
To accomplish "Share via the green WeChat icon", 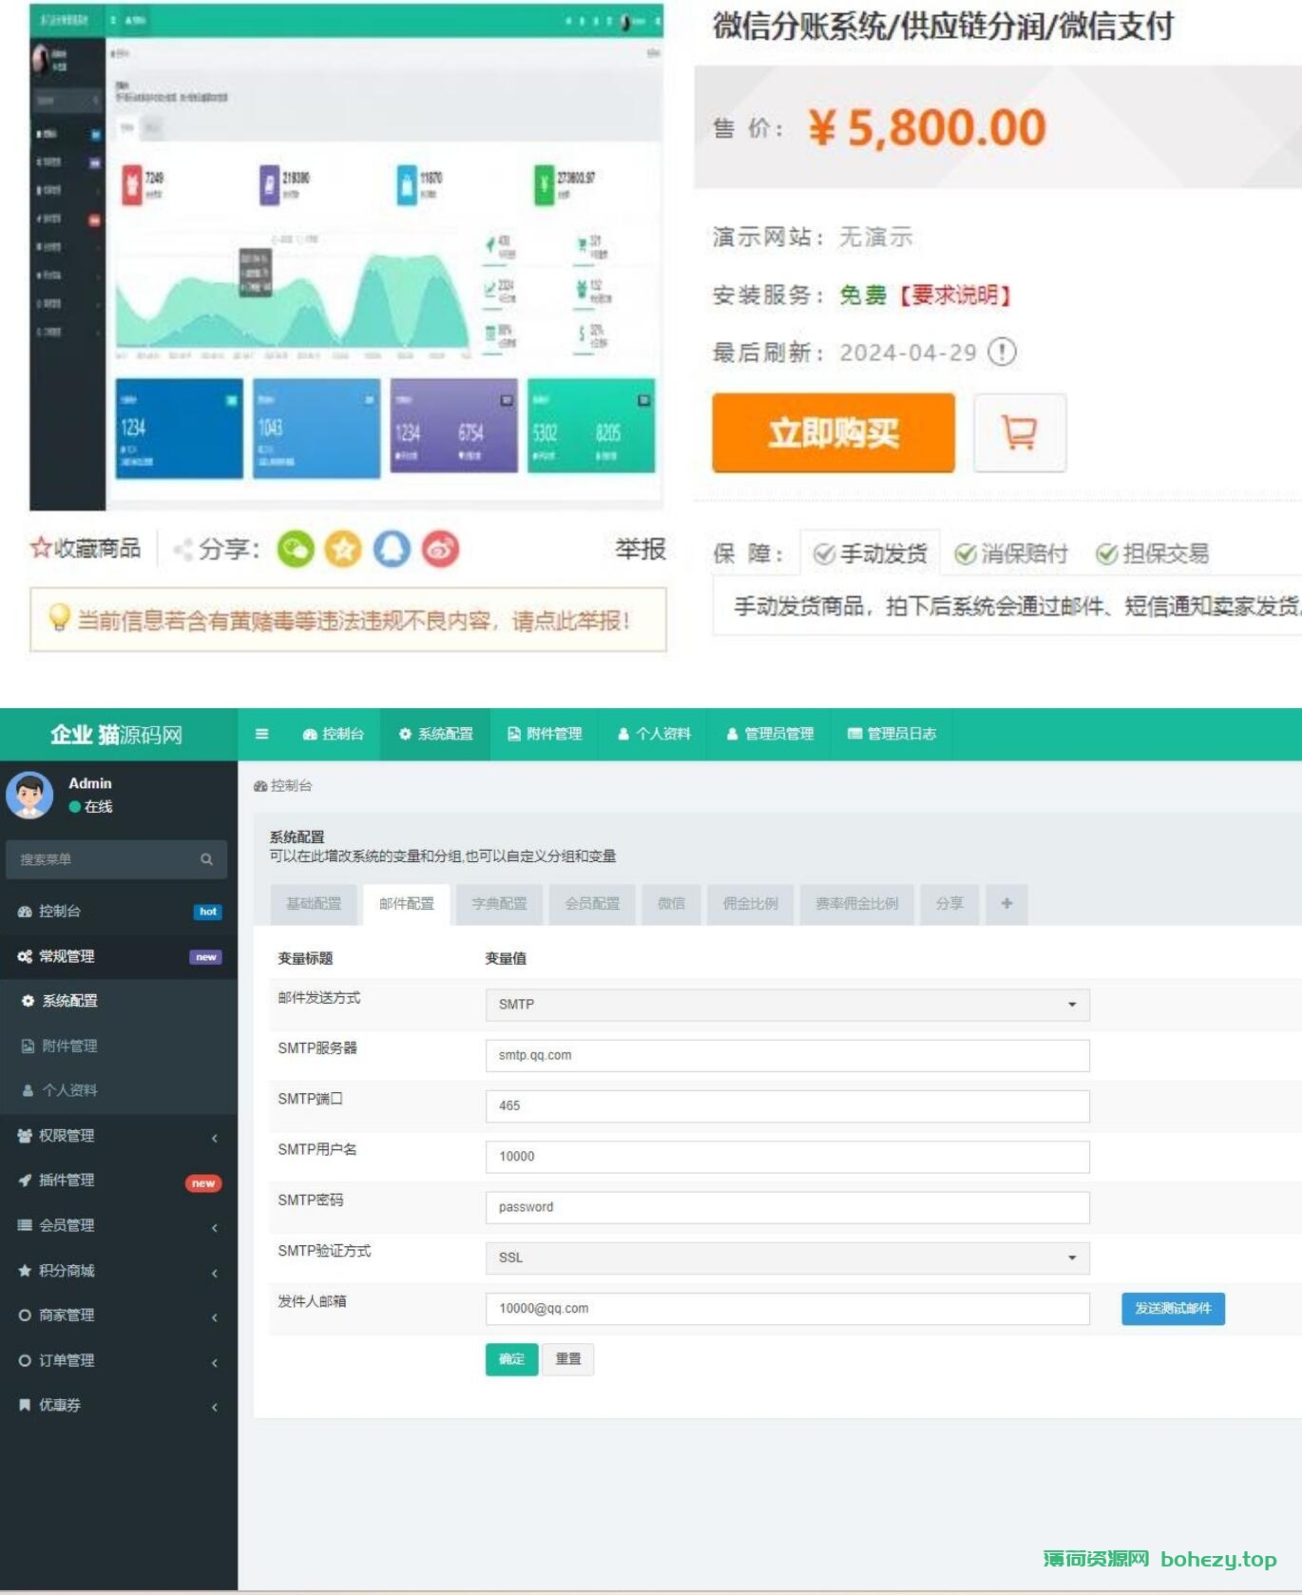I will click(x=296, y=548).
